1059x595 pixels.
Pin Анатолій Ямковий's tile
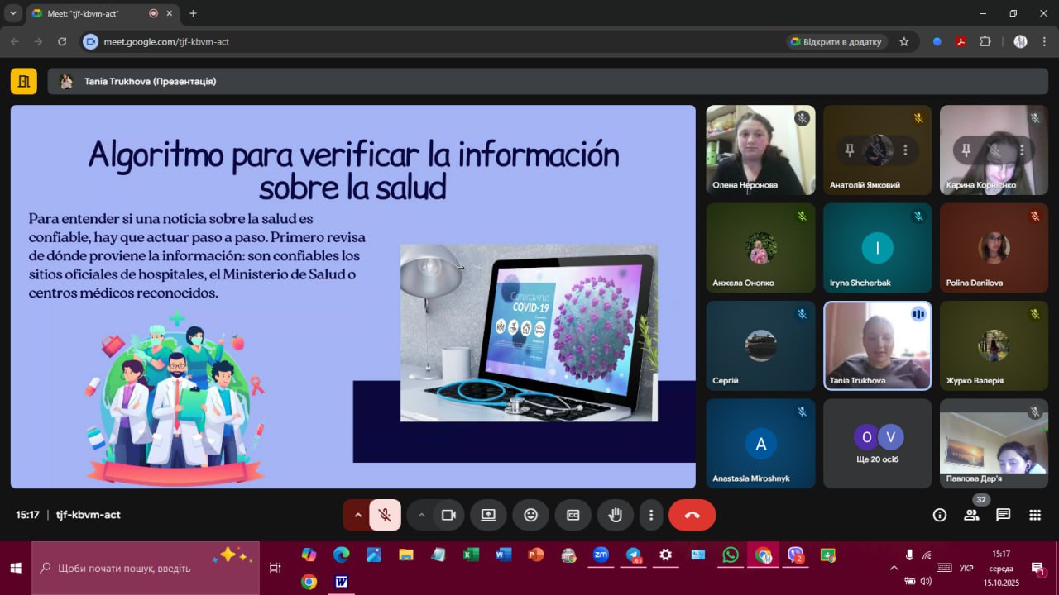tap(849, 150)
